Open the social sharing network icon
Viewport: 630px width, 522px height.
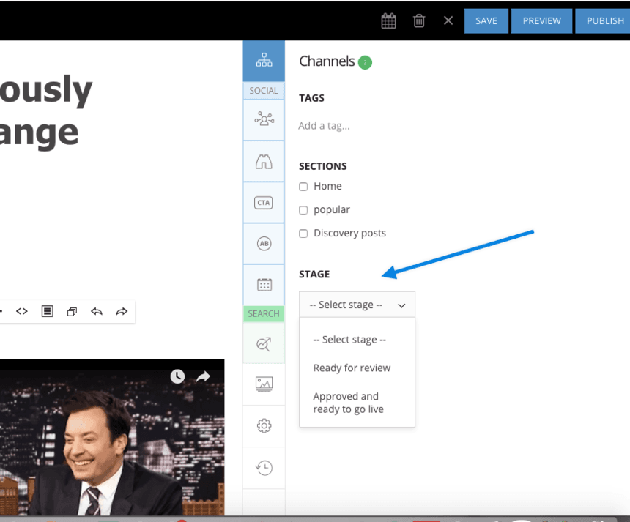point(264,119)
